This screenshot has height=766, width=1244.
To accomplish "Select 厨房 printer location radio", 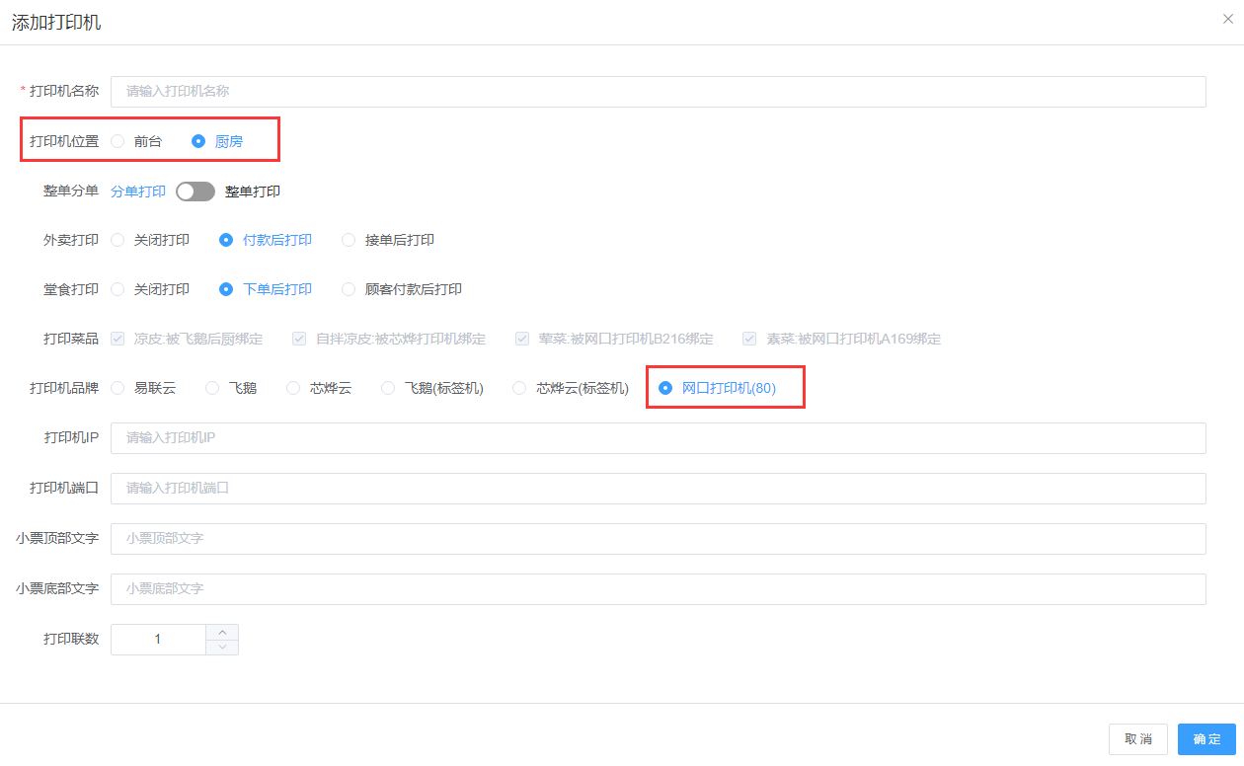I will coord(198,141).
